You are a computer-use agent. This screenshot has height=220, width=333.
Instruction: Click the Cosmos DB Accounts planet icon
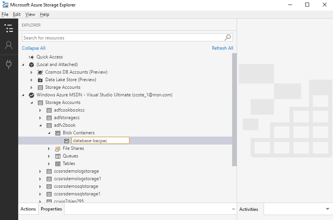[x=40, y=72]
